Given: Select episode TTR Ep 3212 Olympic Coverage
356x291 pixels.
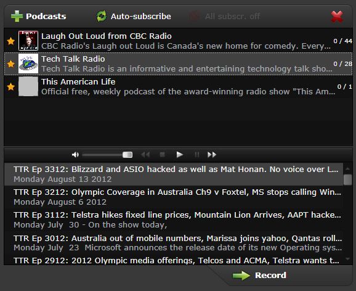Looking at the screenshot, I should 174,197.
